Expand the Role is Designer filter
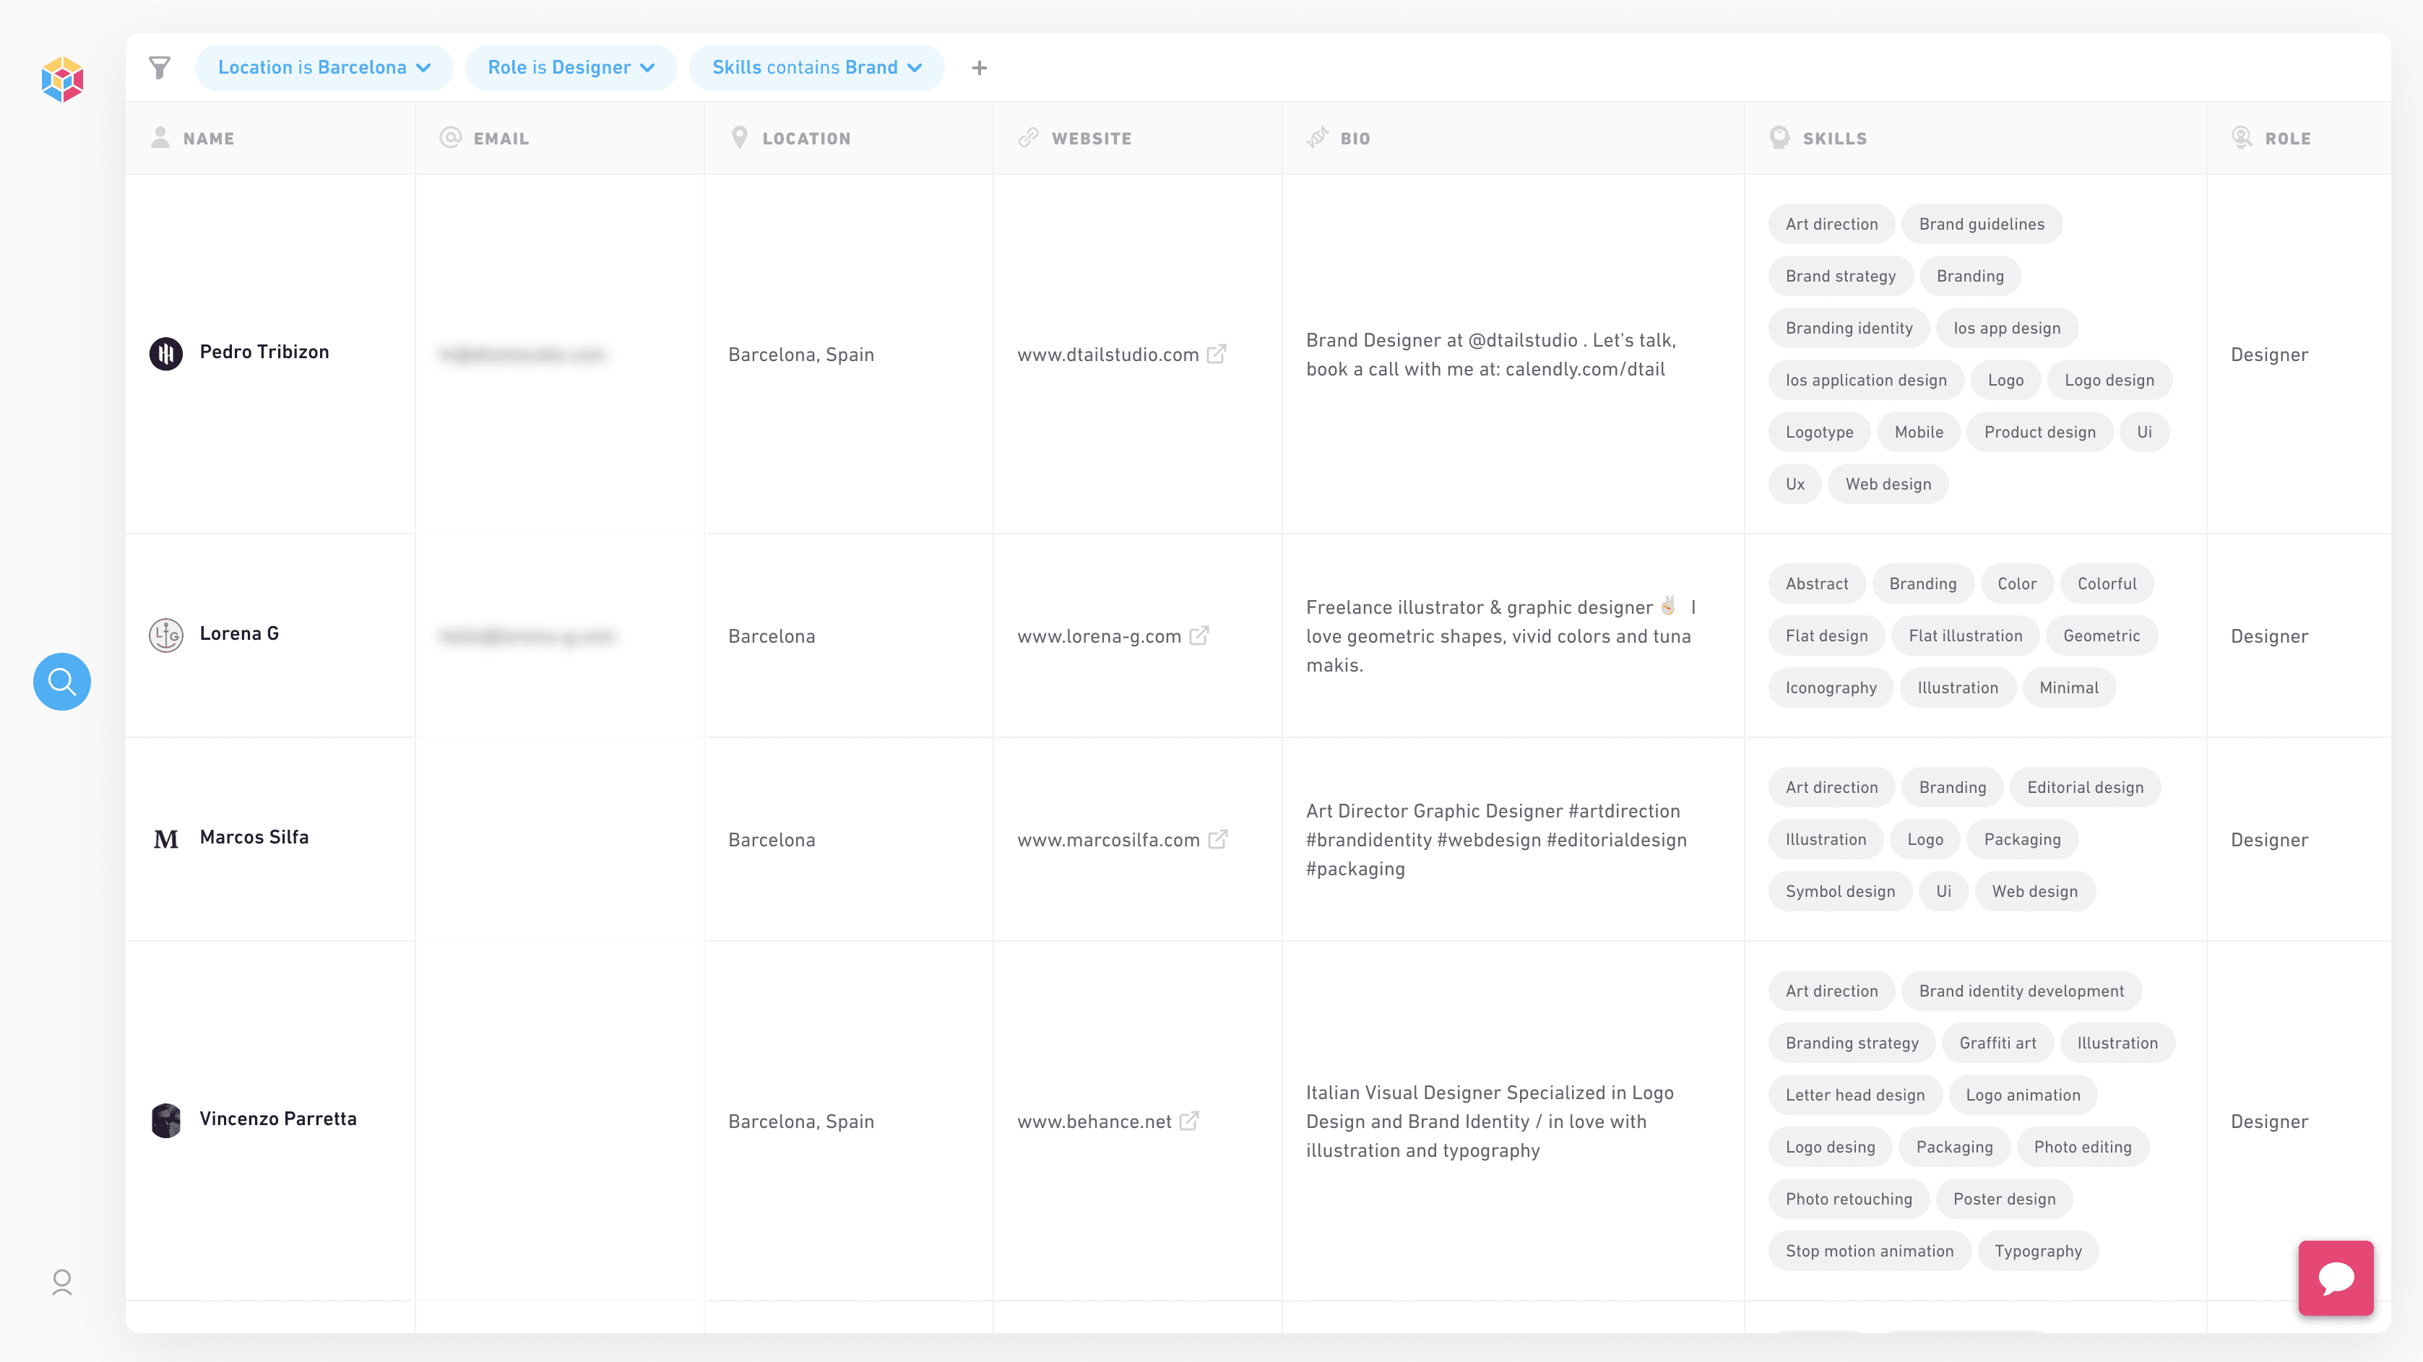 [570, 68]
